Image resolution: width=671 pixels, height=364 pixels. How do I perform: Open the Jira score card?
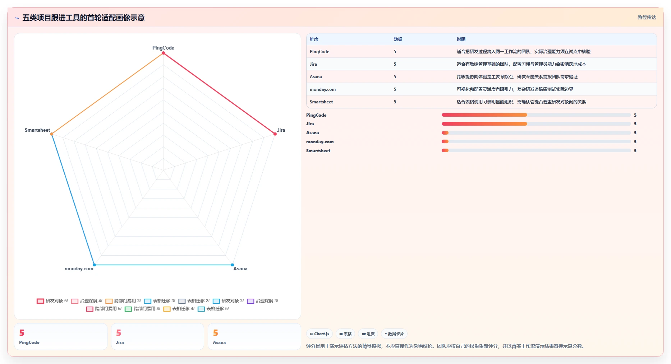click(x=157, y=336)
